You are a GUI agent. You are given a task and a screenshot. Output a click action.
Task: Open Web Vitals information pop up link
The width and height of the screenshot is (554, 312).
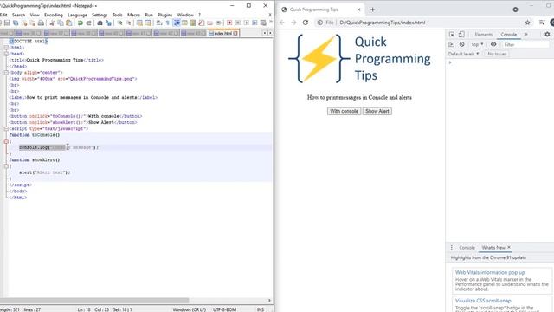point(490,272)
